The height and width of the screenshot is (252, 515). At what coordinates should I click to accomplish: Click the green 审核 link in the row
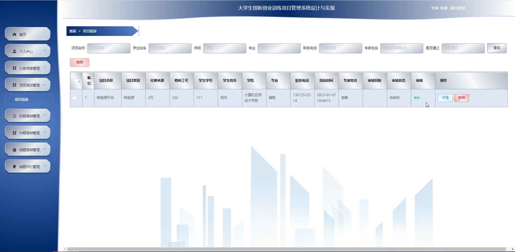[x=417, y=98]
